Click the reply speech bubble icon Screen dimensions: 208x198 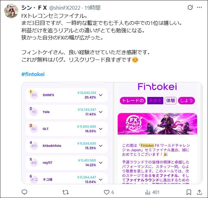click(24, 192)
